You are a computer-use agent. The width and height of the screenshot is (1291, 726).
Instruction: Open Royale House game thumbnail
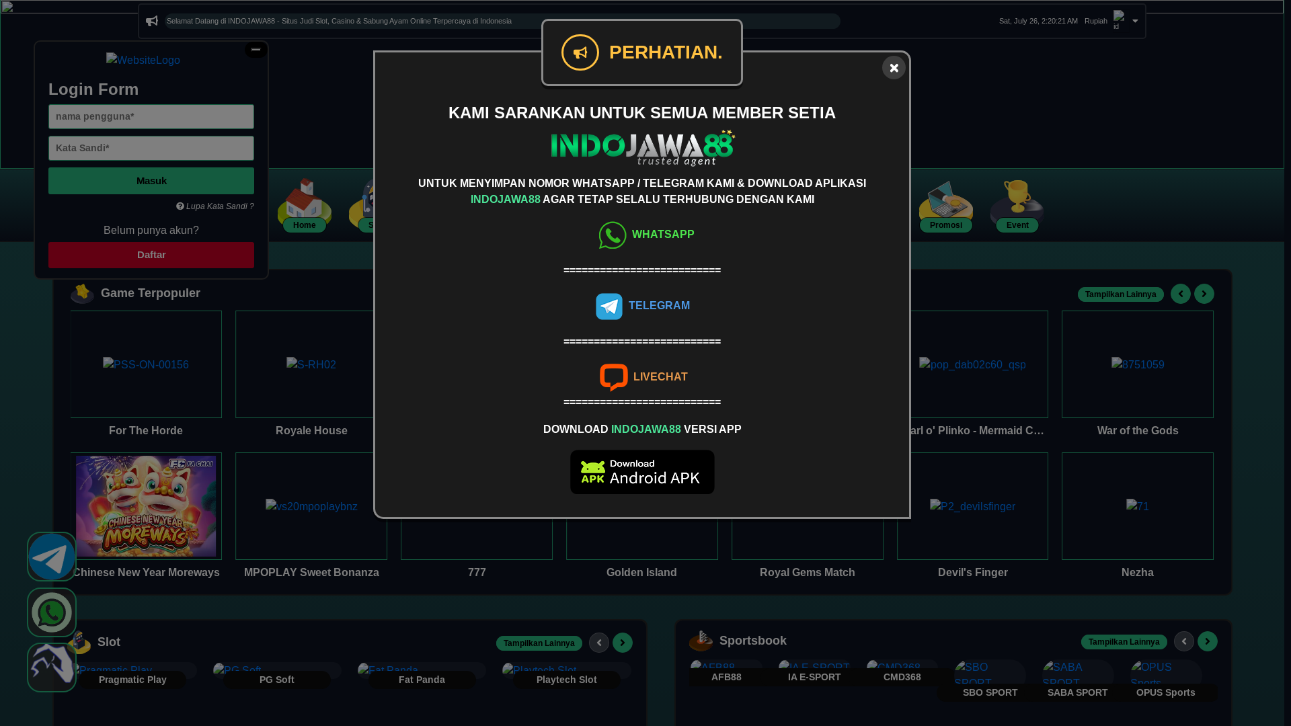pos(311,364)
